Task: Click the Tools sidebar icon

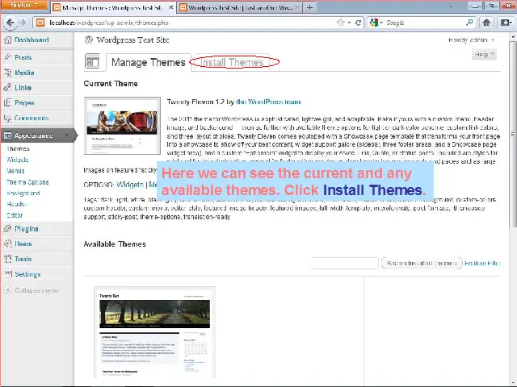Action: pos(7,259)
